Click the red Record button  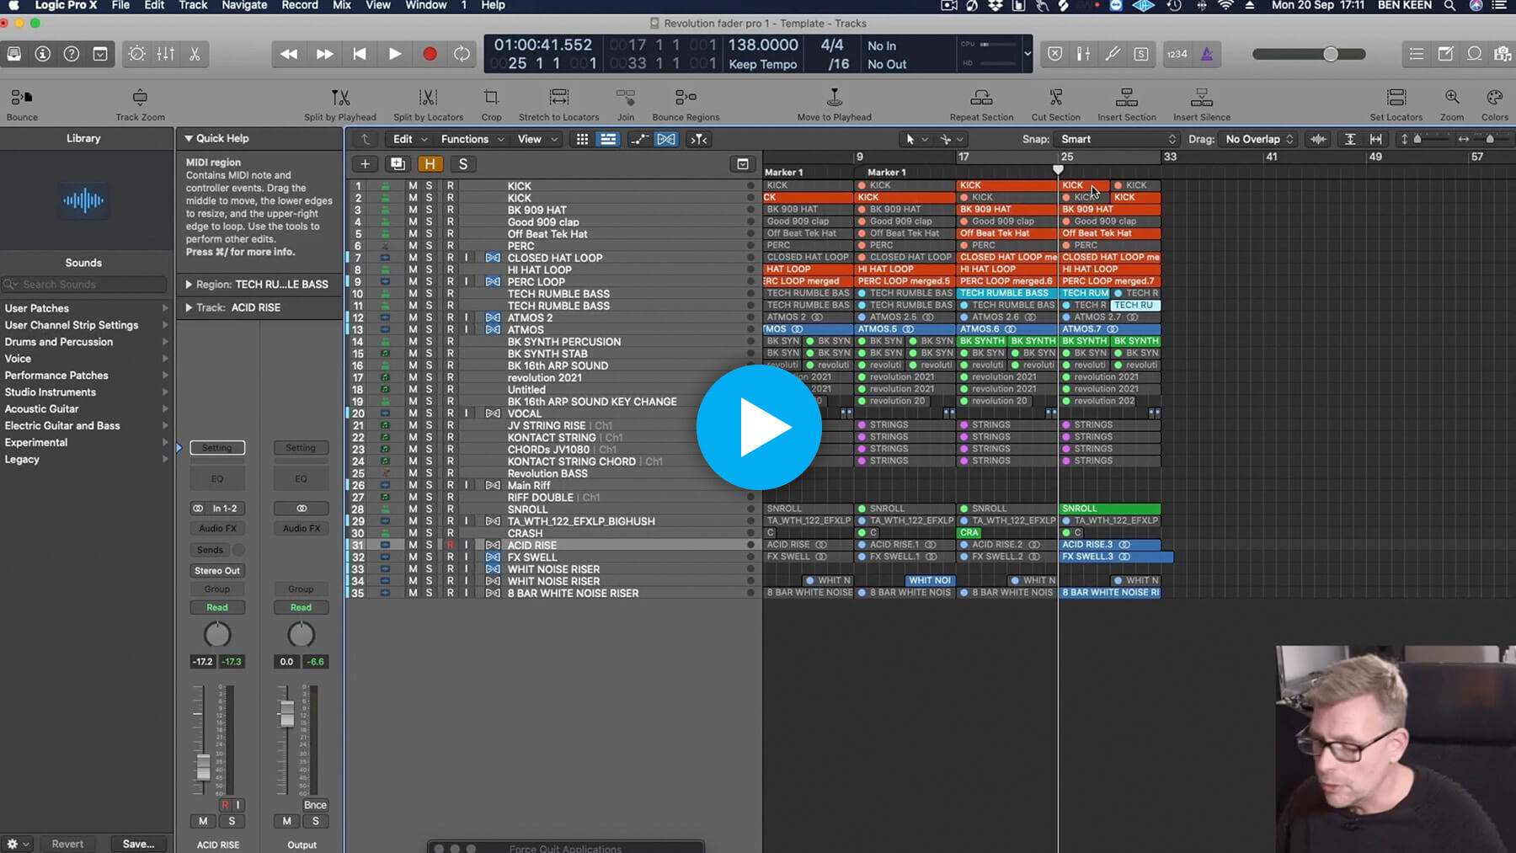pos(430,54)
